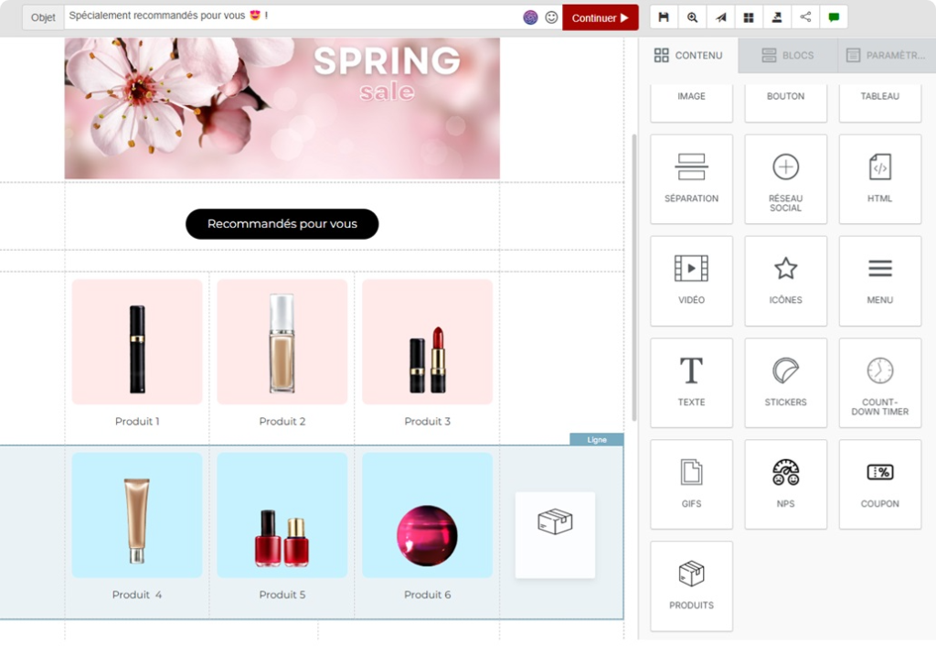Click the share icon in toolbar
936x655 pixels.
(x=805, y=17)
